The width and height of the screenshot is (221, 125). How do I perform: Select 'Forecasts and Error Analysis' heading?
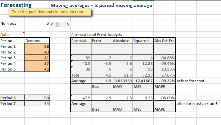[x=96, y=35]
